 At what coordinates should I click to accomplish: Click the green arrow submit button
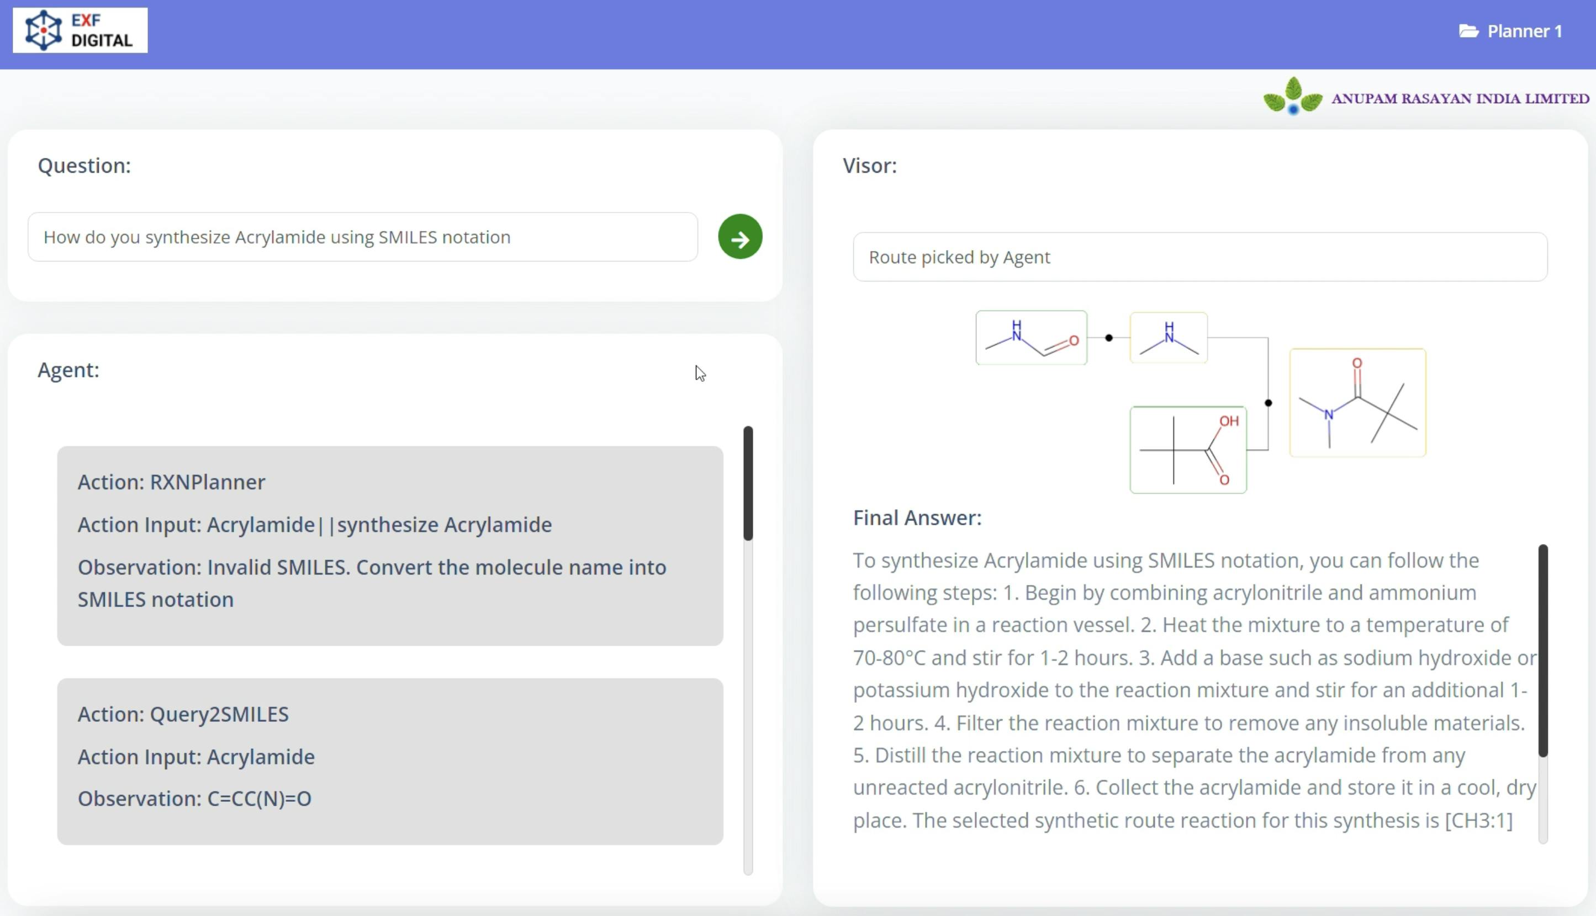click(740, 238)
